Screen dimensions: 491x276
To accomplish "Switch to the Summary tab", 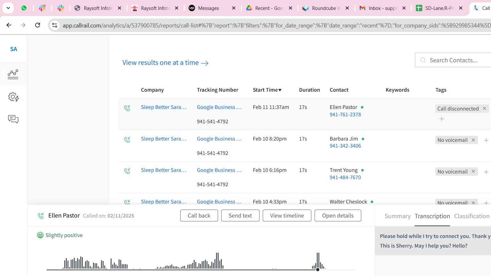I will [x=398, y=216].
